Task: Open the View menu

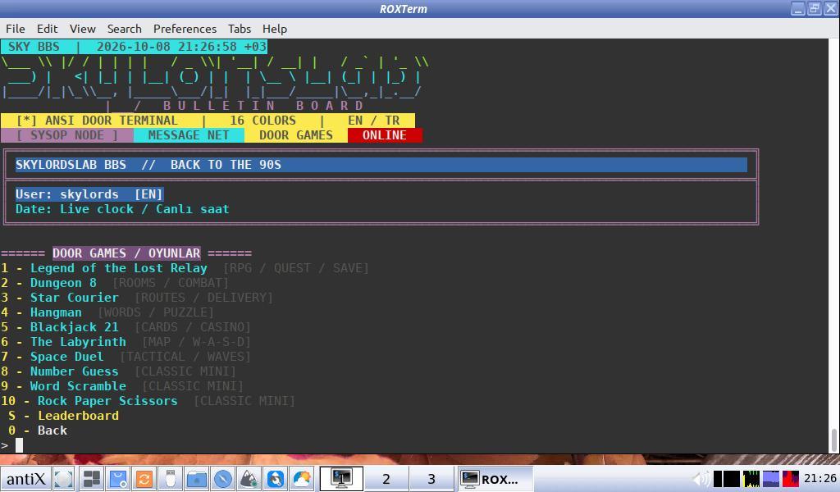Action: [x=83, y=29]
